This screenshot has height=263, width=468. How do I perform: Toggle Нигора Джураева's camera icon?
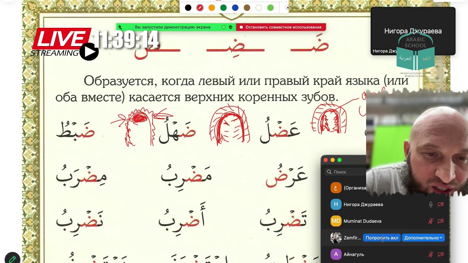coord(441,205)
